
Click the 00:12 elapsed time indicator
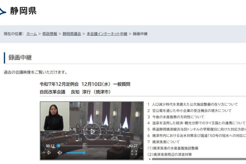pyautogui.click(x=50, y=146)
